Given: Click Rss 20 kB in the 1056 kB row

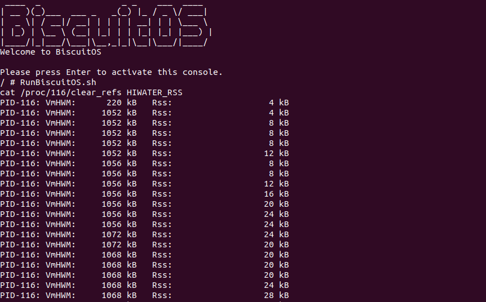Looking at the screenshot, I should pyautogui.click(x=276, y=204).
